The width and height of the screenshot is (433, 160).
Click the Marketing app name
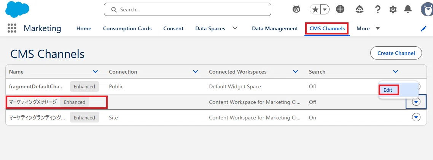(x=43, y=28)
